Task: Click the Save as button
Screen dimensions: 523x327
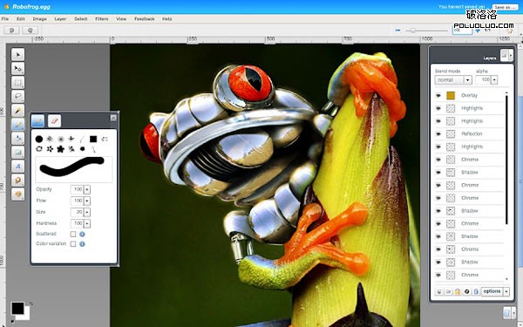Action: (x=505, y=7)
